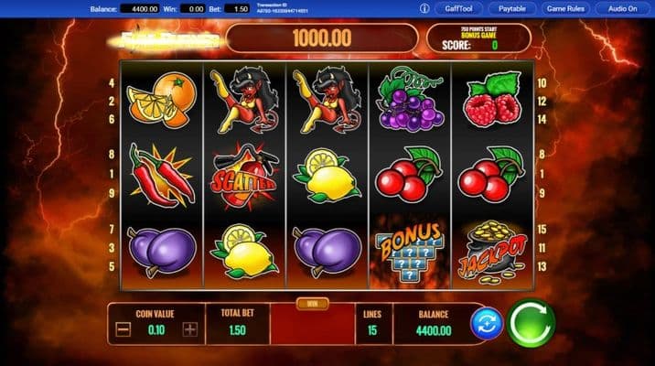Click the Bonus symbol on reel four
Viewport: 655px width, 366px height.
(410, 252)
